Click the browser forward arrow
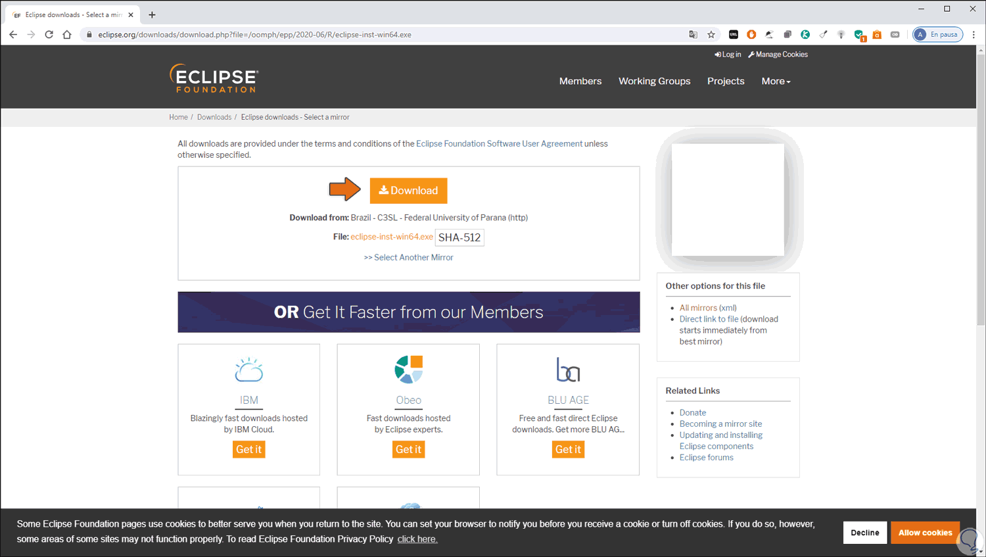 [31, 35]
